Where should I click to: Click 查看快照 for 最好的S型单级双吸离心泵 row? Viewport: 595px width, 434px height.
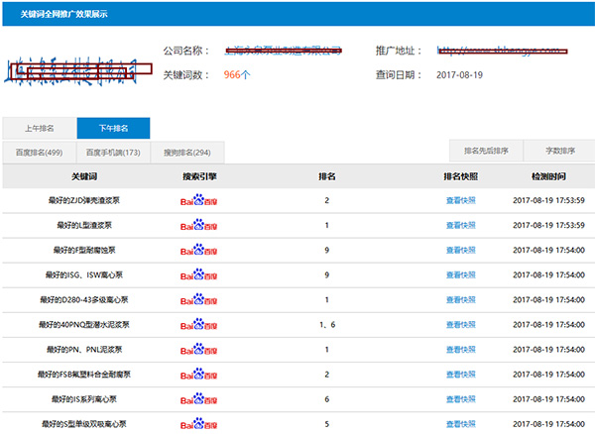461,424
